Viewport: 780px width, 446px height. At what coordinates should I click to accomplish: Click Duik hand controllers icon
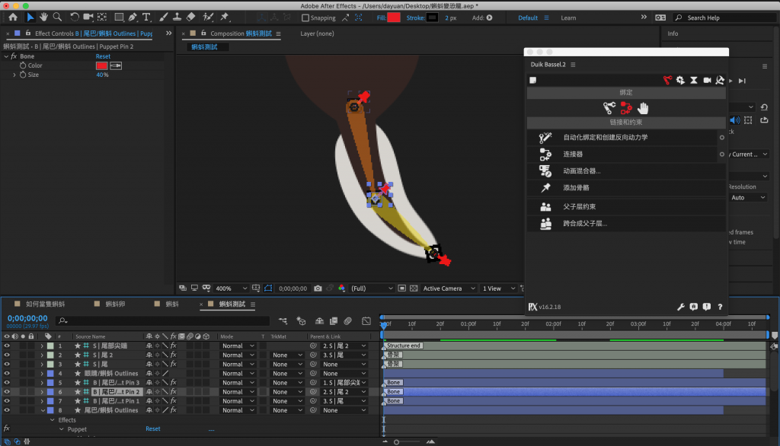[x=643, y=108]
